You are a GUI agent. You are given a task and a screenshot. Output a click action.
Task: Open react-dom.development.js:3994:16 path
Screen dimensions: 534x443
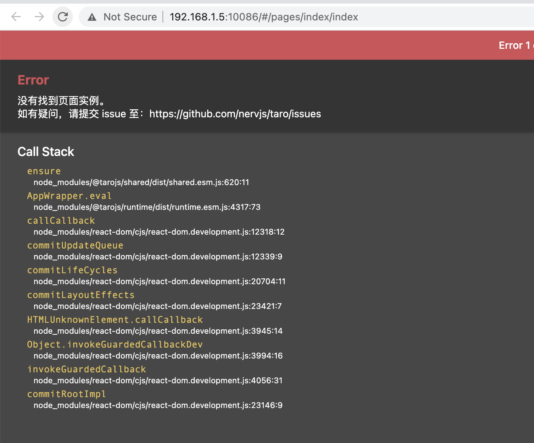[158, 356]
